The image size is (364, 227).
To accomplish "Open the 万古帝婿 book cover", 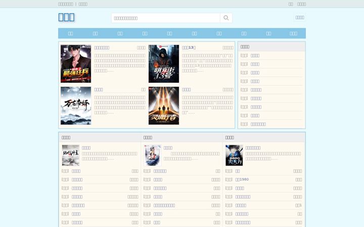I will tap(76, 105).
